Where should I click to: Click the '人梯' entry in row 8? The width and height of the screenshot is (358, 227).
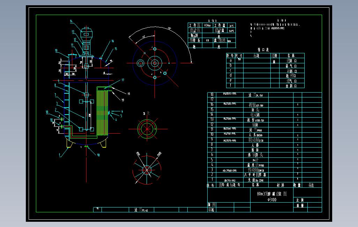255,145
